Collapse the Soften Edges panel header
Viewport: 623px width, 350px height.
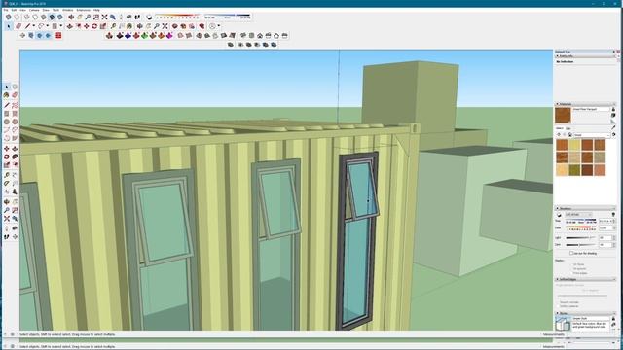click(x=584, y=279)
